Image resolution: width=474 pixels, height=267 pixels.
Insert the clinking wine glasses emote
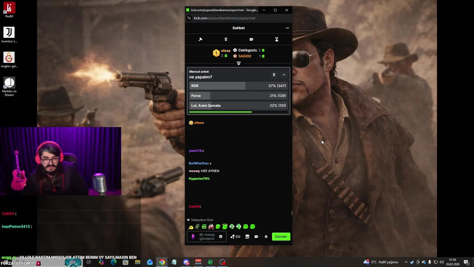click(211, 227)
